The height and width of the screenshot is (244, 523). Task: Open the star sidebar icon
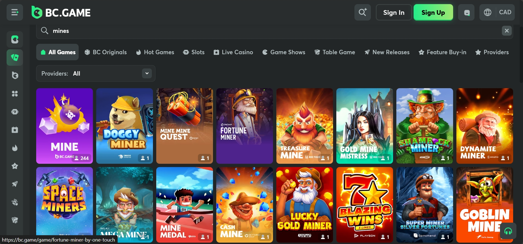coord(15,166)
